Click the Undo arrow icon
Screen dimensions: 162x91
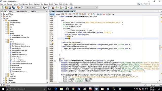coord(18,7)
